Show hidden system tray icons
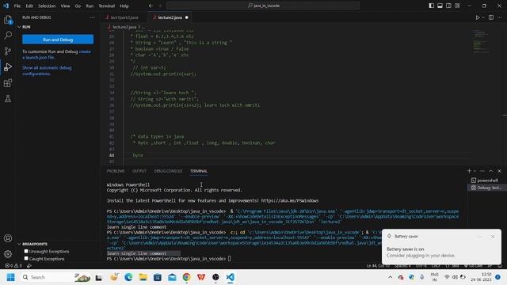This screenshot has width=507, height=285. click(391, 277)
